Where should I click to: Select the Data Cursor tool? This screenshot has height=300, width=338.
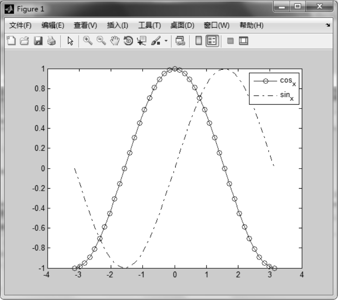141,41
